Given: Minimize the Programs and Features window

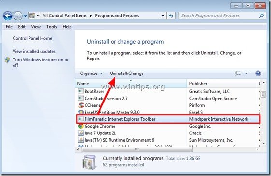Looking at the screenshot, I should click(x=236, y=6).
